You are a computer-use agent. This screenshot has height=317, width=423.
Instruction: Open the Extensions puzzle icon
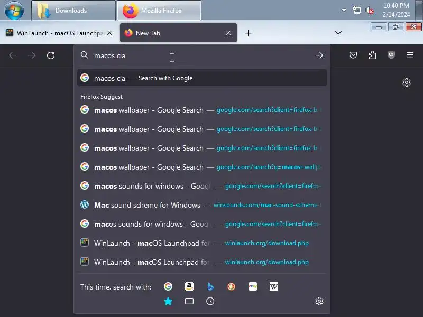tap(372, 55)
